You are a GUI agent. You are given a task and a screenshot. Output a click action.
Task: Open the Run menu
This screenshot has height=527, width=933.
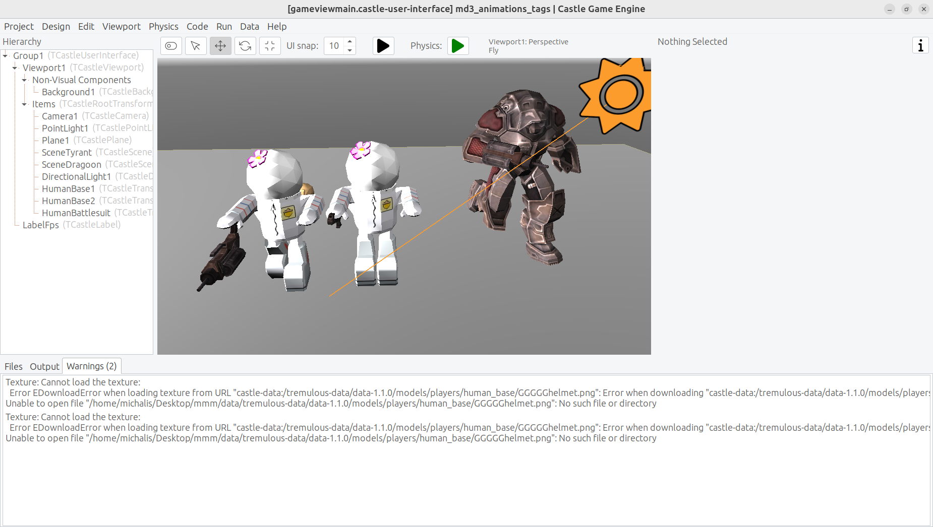(224, 26)
